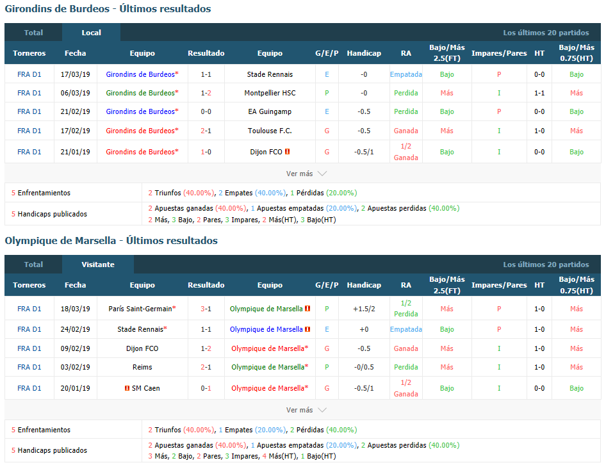Click Fecha column header in Marsella table
Viewport: 606px width, 465px height.
pos(75,285)
